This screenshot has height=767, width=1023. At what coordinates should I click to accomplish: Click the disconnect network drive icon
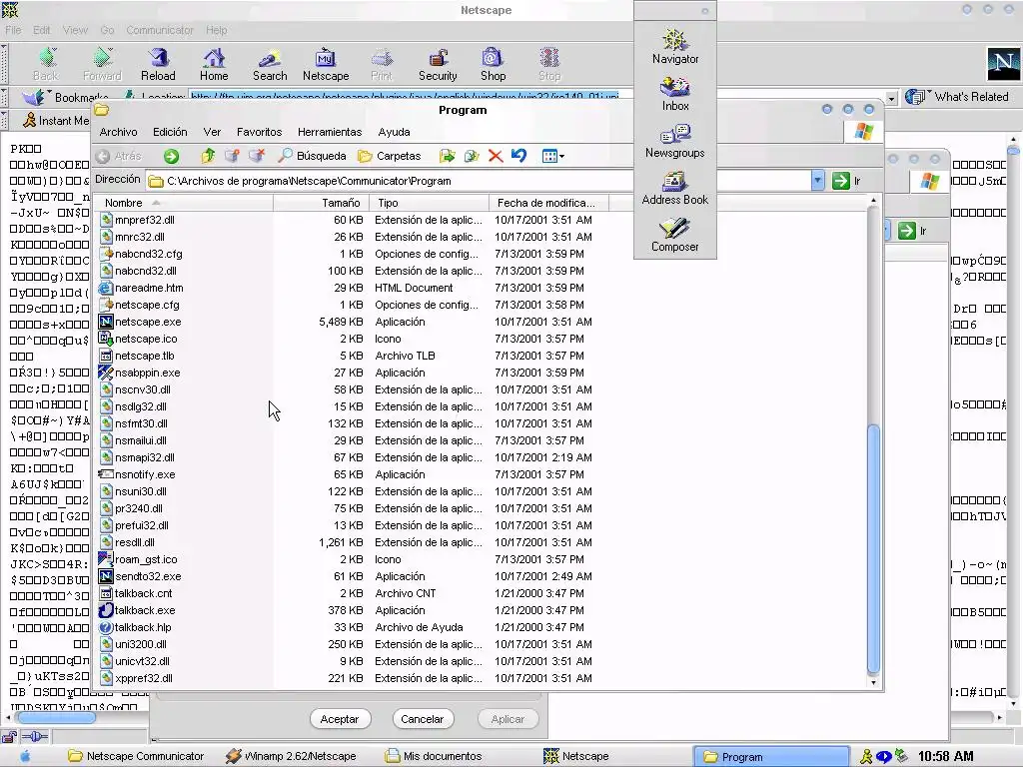(x=257, y=156)
